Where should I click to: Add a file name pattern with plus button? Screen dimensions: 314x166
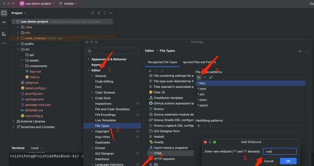pos(199,77)
